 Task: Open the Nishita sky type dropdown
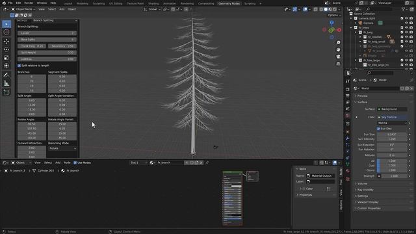click(x=392, y=123)
